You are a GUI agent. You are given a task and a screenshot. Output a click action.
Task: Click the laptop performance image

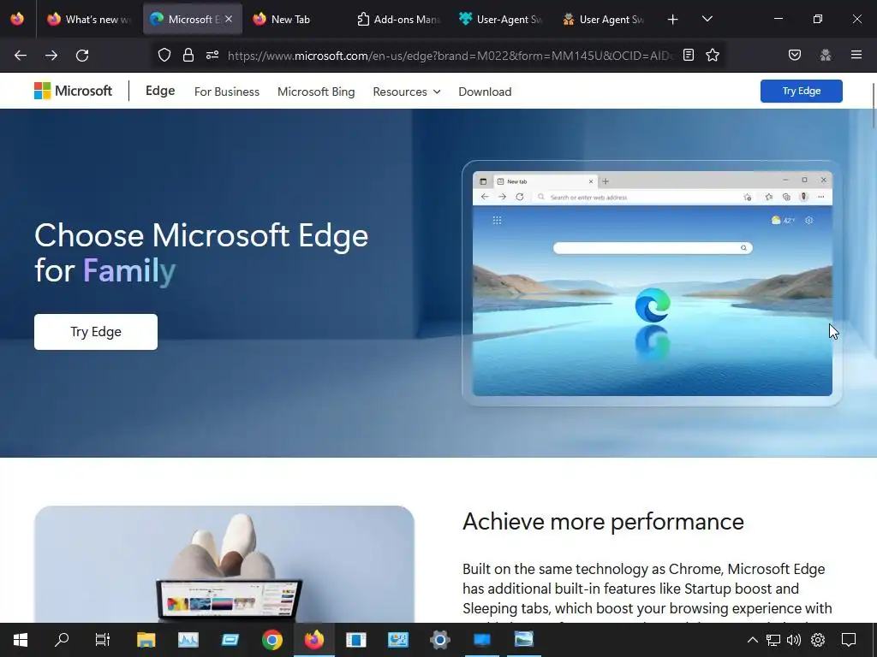[x=224, y=565]
